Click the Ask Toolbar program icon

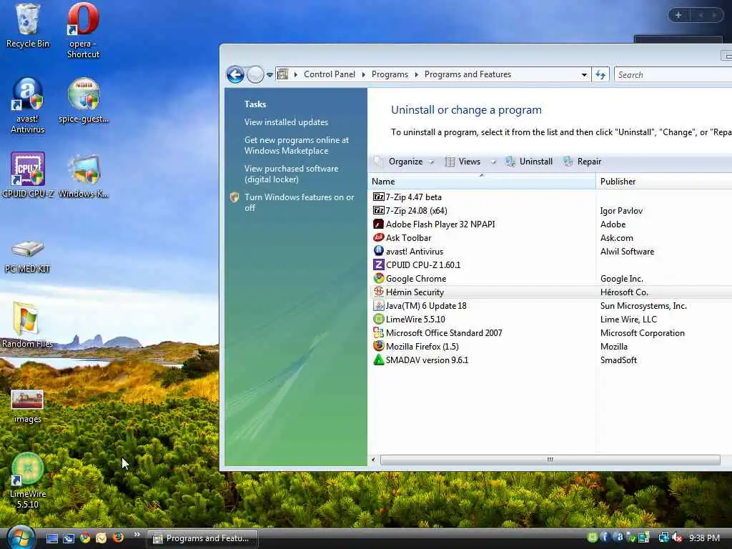(379, 237)
